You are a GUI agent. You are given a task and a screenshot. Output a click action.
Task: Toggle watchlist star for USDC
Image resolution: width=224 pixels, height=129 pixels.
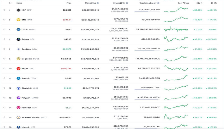pos(4,29)
